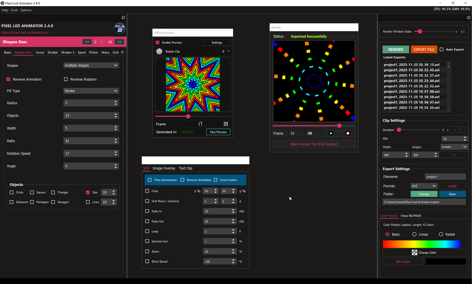Click the PLA 2 logo icon

(x=119, y=28)
